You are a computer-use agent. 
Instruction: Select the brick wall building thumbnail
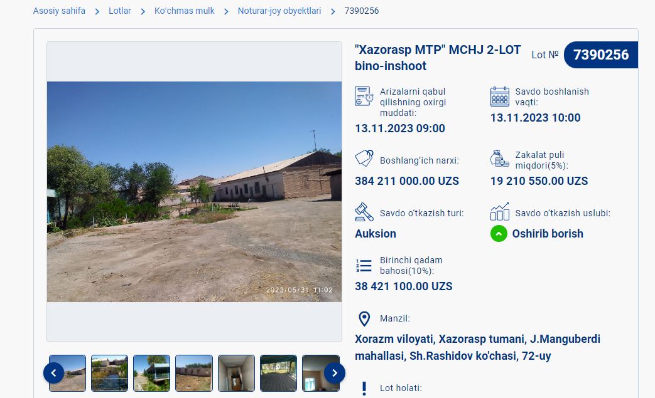(194, 373)
